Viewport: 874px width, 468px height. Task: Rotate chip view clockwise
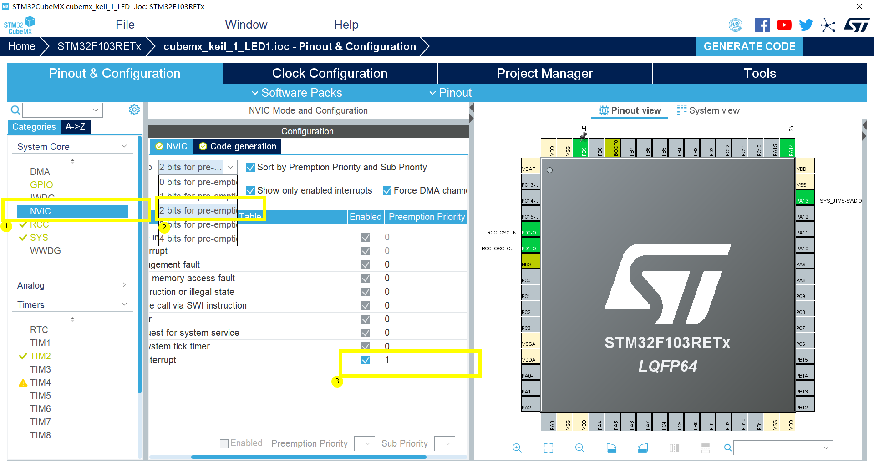(611, 448)
